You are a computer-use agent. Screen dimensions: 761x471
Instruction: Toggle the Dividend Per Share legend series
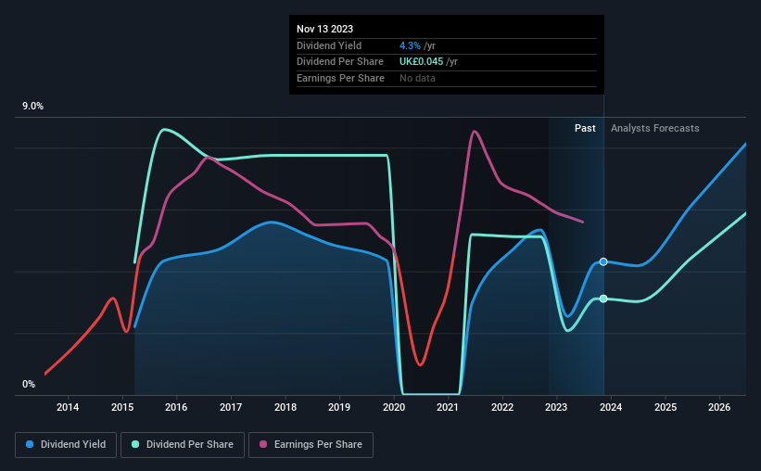click(183, 445)
